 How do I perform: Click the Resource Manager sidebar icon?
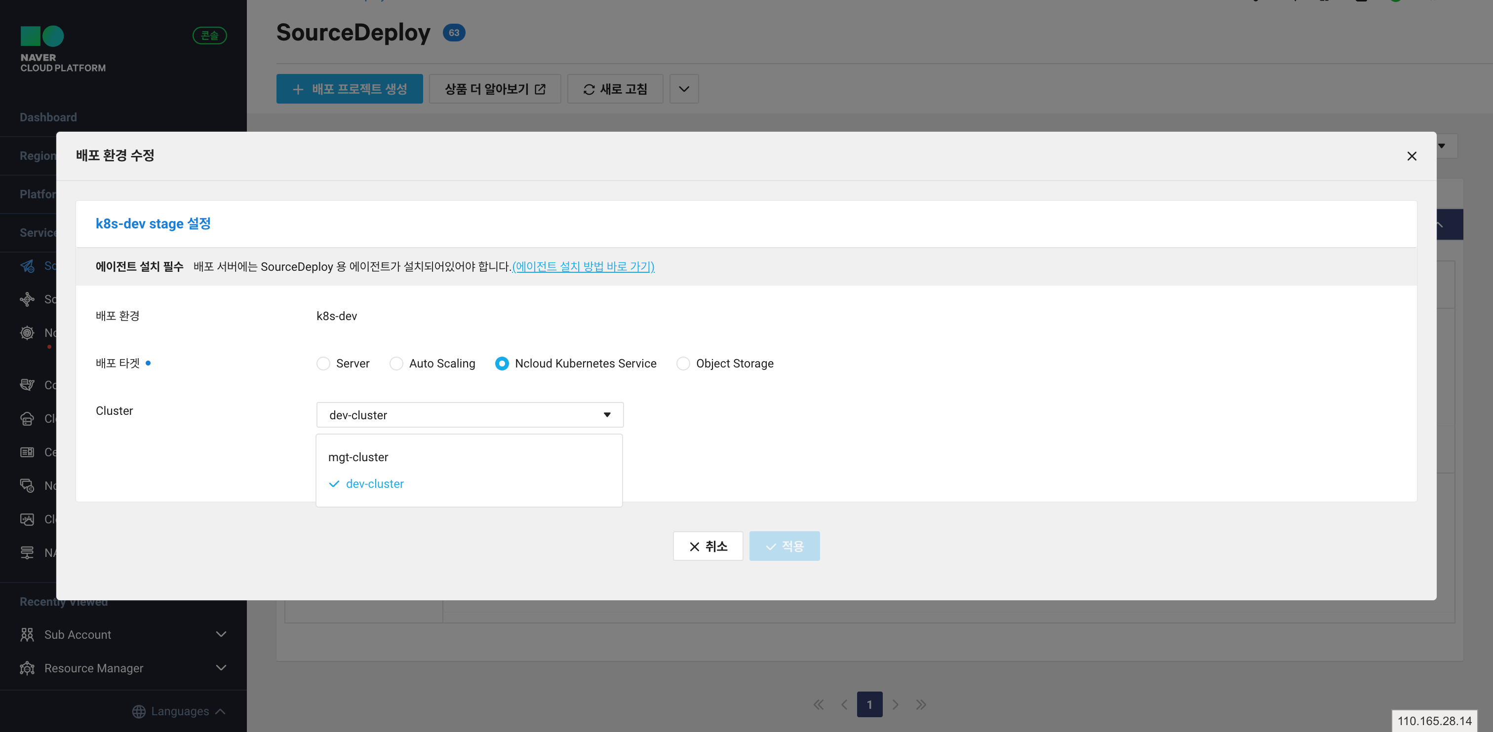pyautogui.click(x=27, y=668)
